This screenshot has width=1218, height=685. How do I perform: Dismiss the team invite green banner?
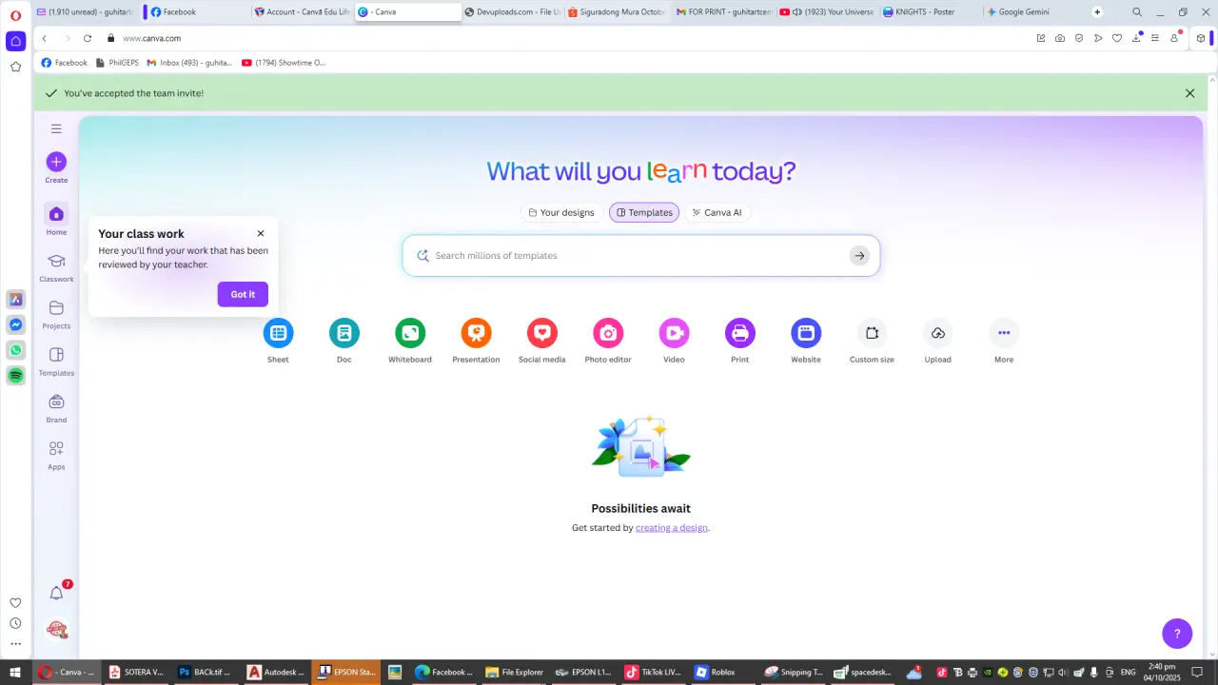[x=1189, y=93]
